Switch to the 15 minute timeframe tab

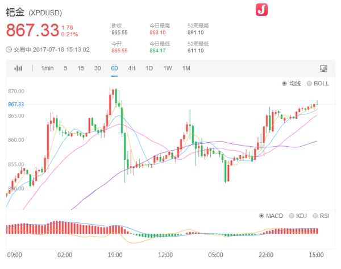pos(81,68)
